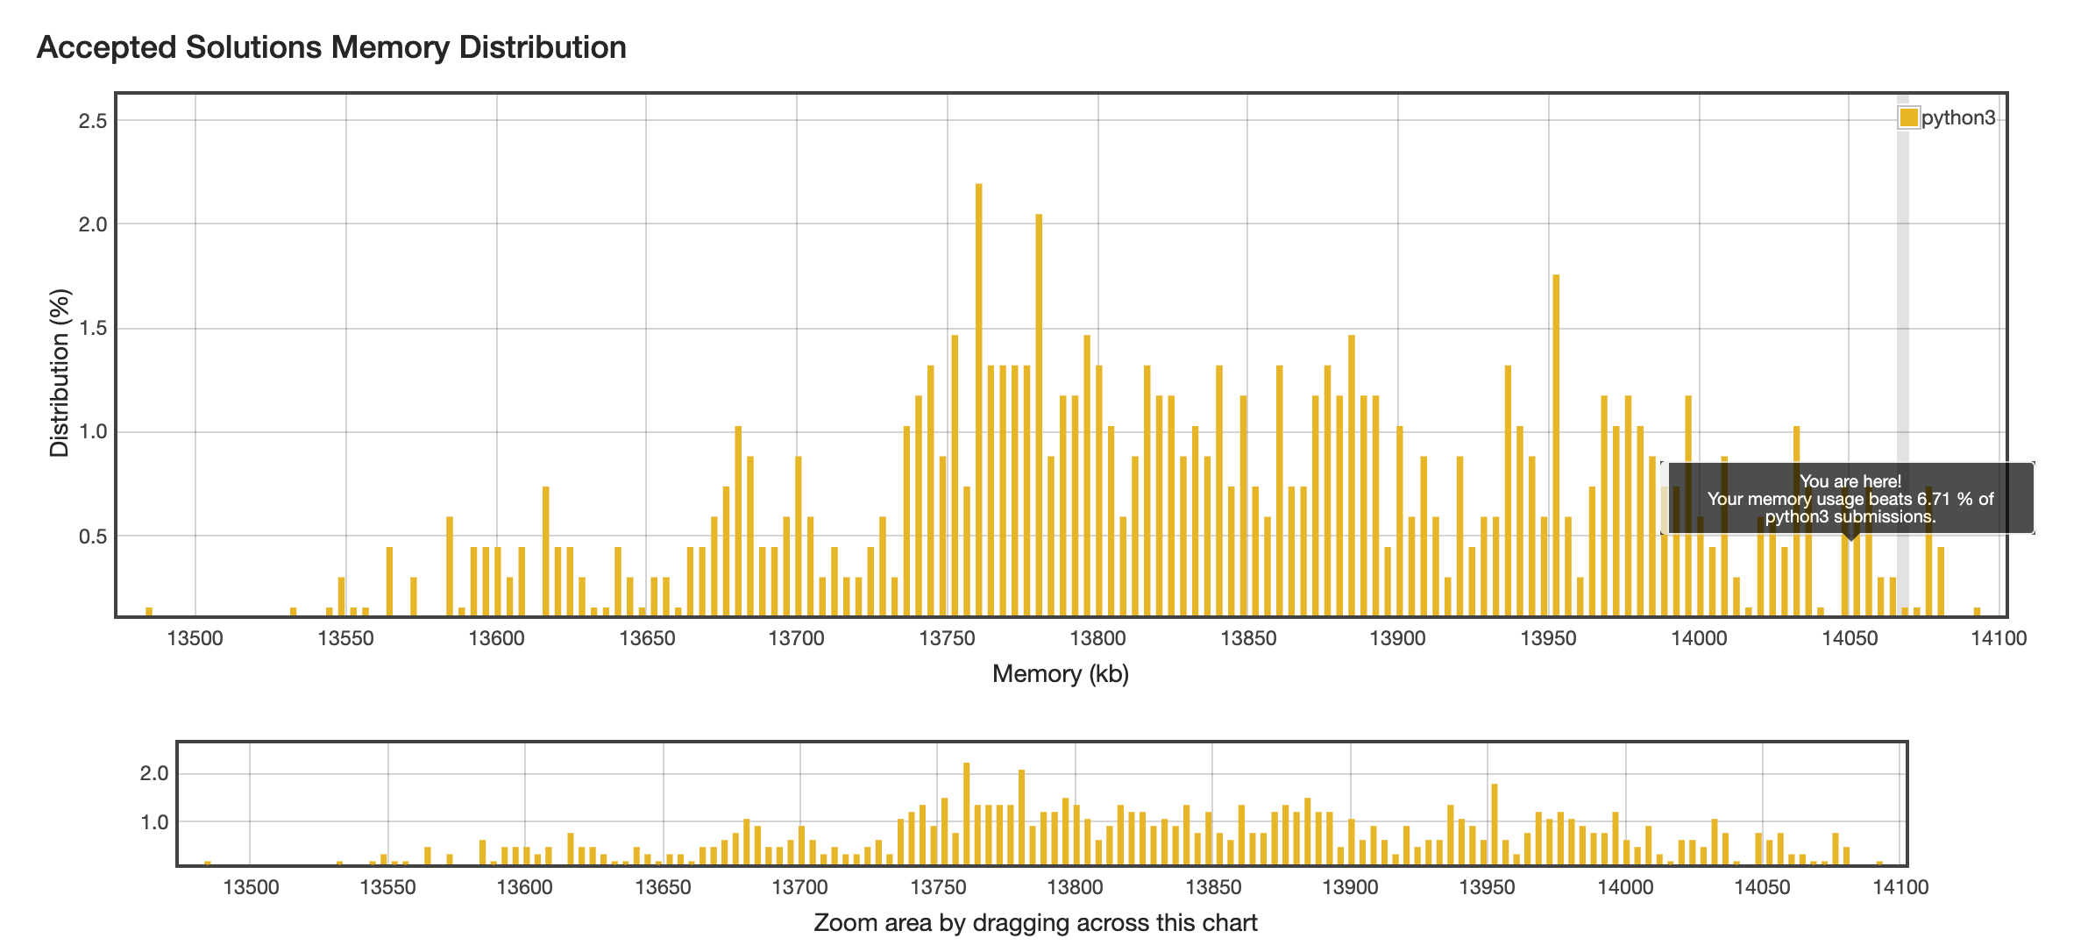Click the 13500 label on the main x-axis
This screenshot has height=952, width=2095.
[x=195, y=638]
